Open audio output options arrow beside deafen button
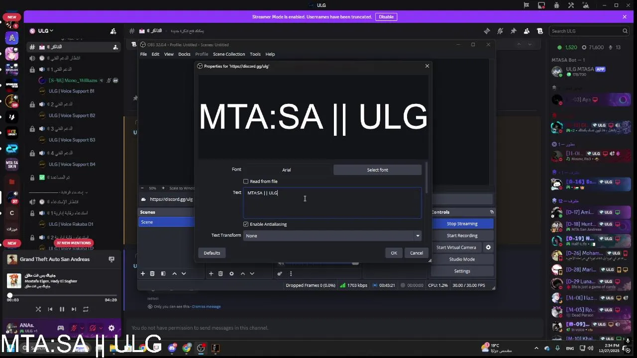Image resolution: width=637 pixels, height=358 pixels. pos(101,328)
